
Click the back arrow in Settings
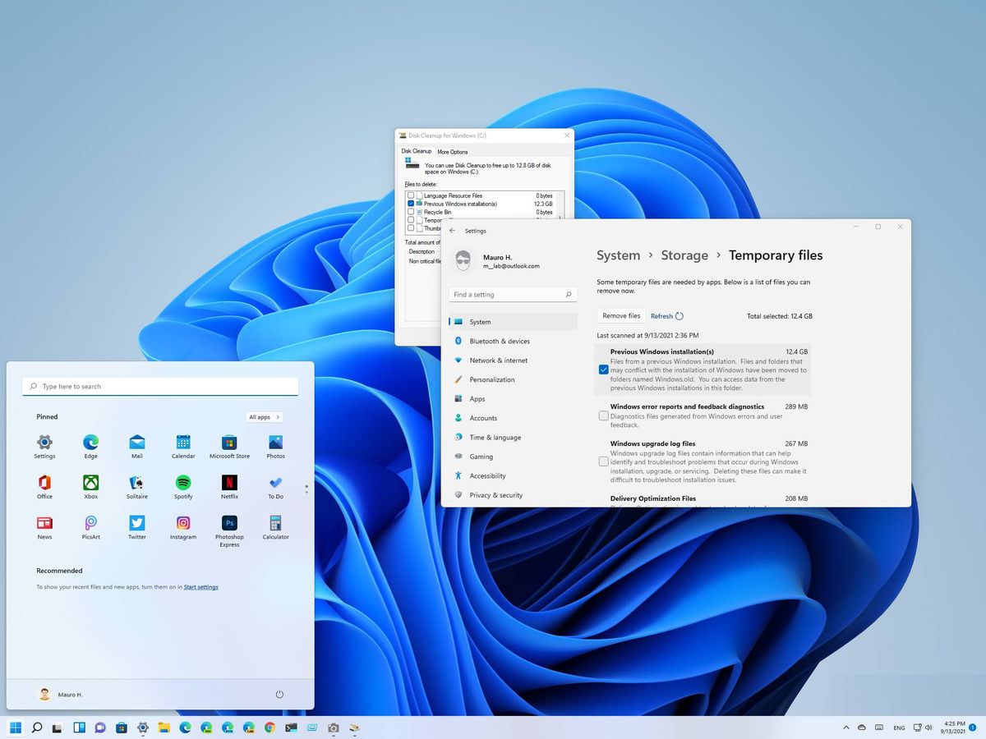click(452, 231)
